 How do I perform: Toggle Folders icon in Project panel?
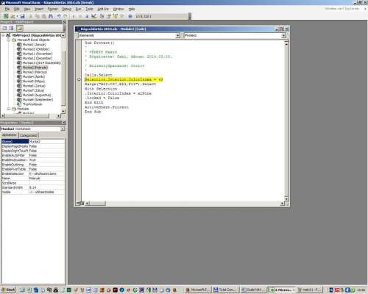[20, 28]
